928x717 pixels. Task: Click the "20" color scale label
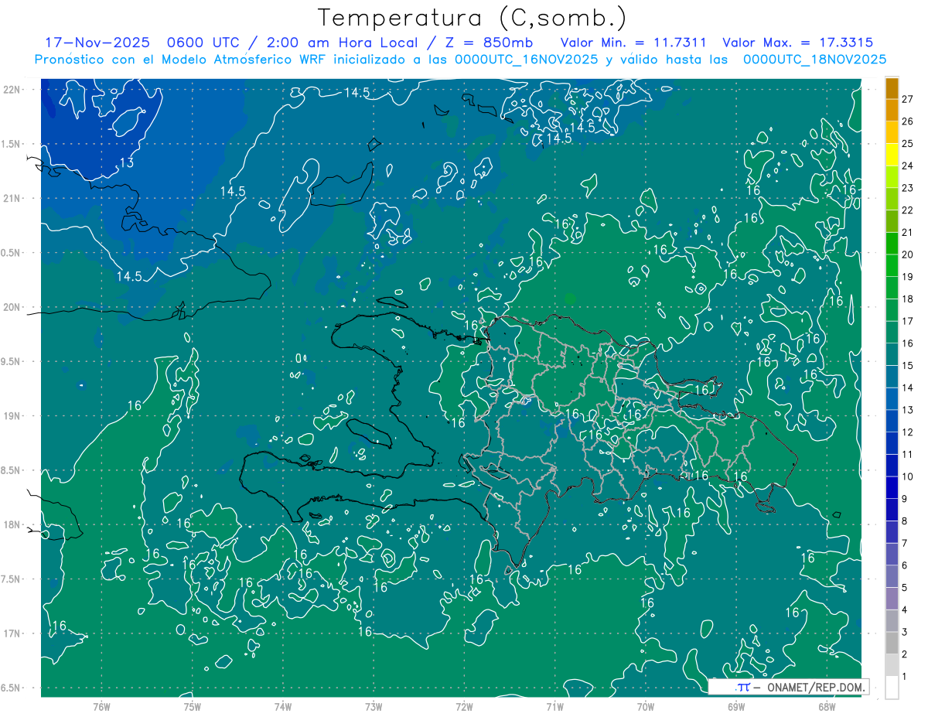click(x=908, y=254)
